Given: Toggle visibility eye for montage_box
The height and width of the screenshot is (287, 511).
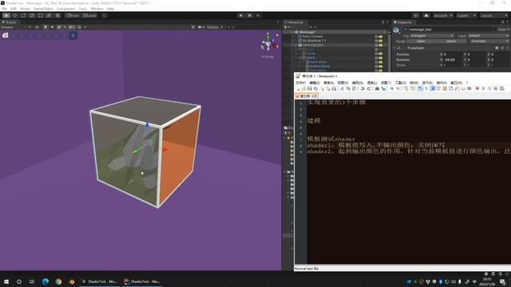Looking at the screenshot, I should pos(381,45).
